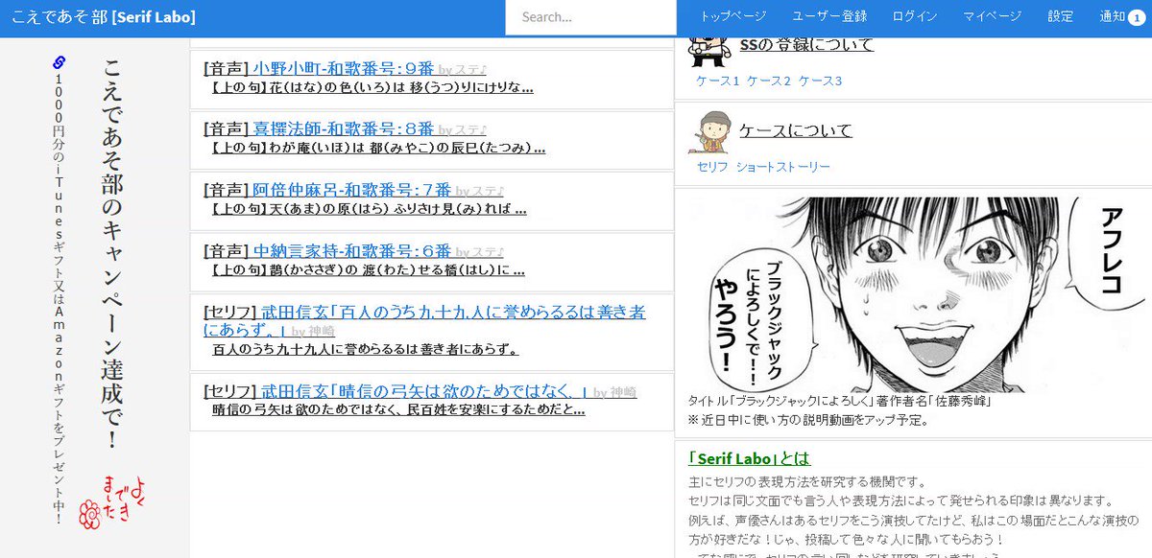Click the 百人のうち九十九人に誉めらるるは善き者にあらず excerpt
Screen dimensions: 1152x558
pyautogui.click(x=366, y=349)
